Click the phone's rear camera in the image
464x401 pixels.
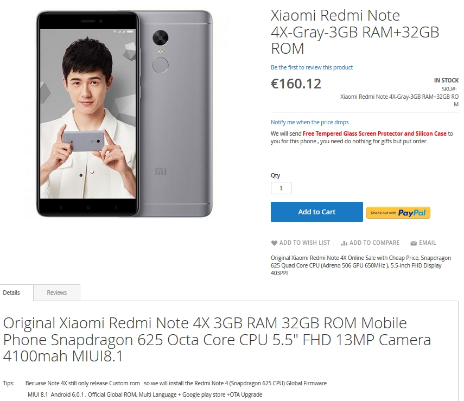coord(161,37)
